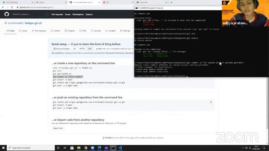Image resolution: width=269 pixels, height=151 pixels.
Task: Select the repository Issues tab
Action: [x=23, y=31]
